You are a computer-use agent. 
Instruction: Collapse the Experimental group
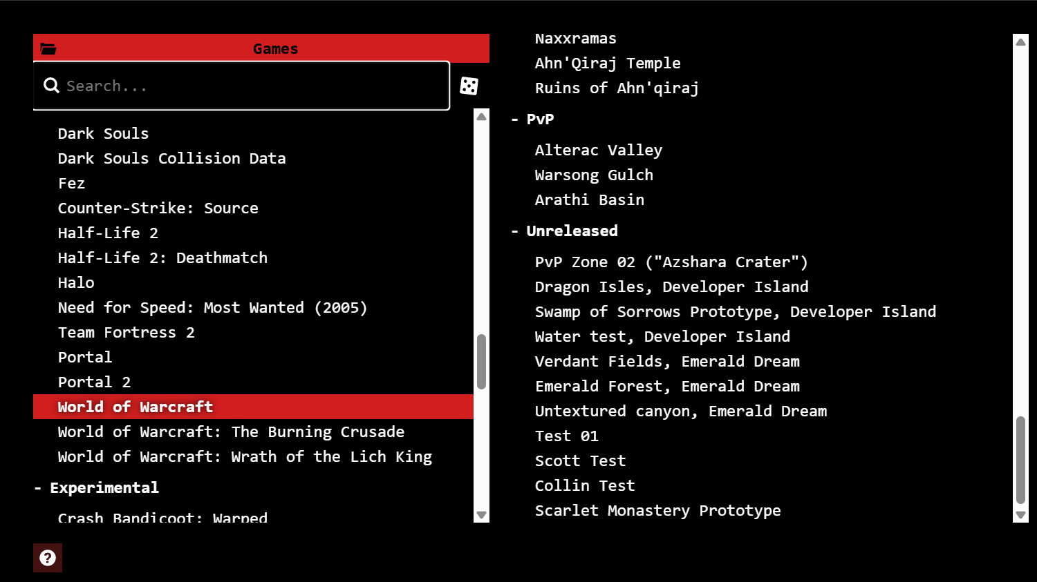pyautogui.click(x=97, y=487)
